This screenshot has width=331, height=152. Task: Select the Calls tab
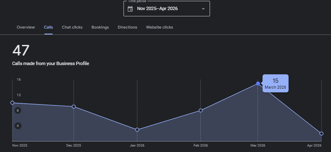click(48, 27)
